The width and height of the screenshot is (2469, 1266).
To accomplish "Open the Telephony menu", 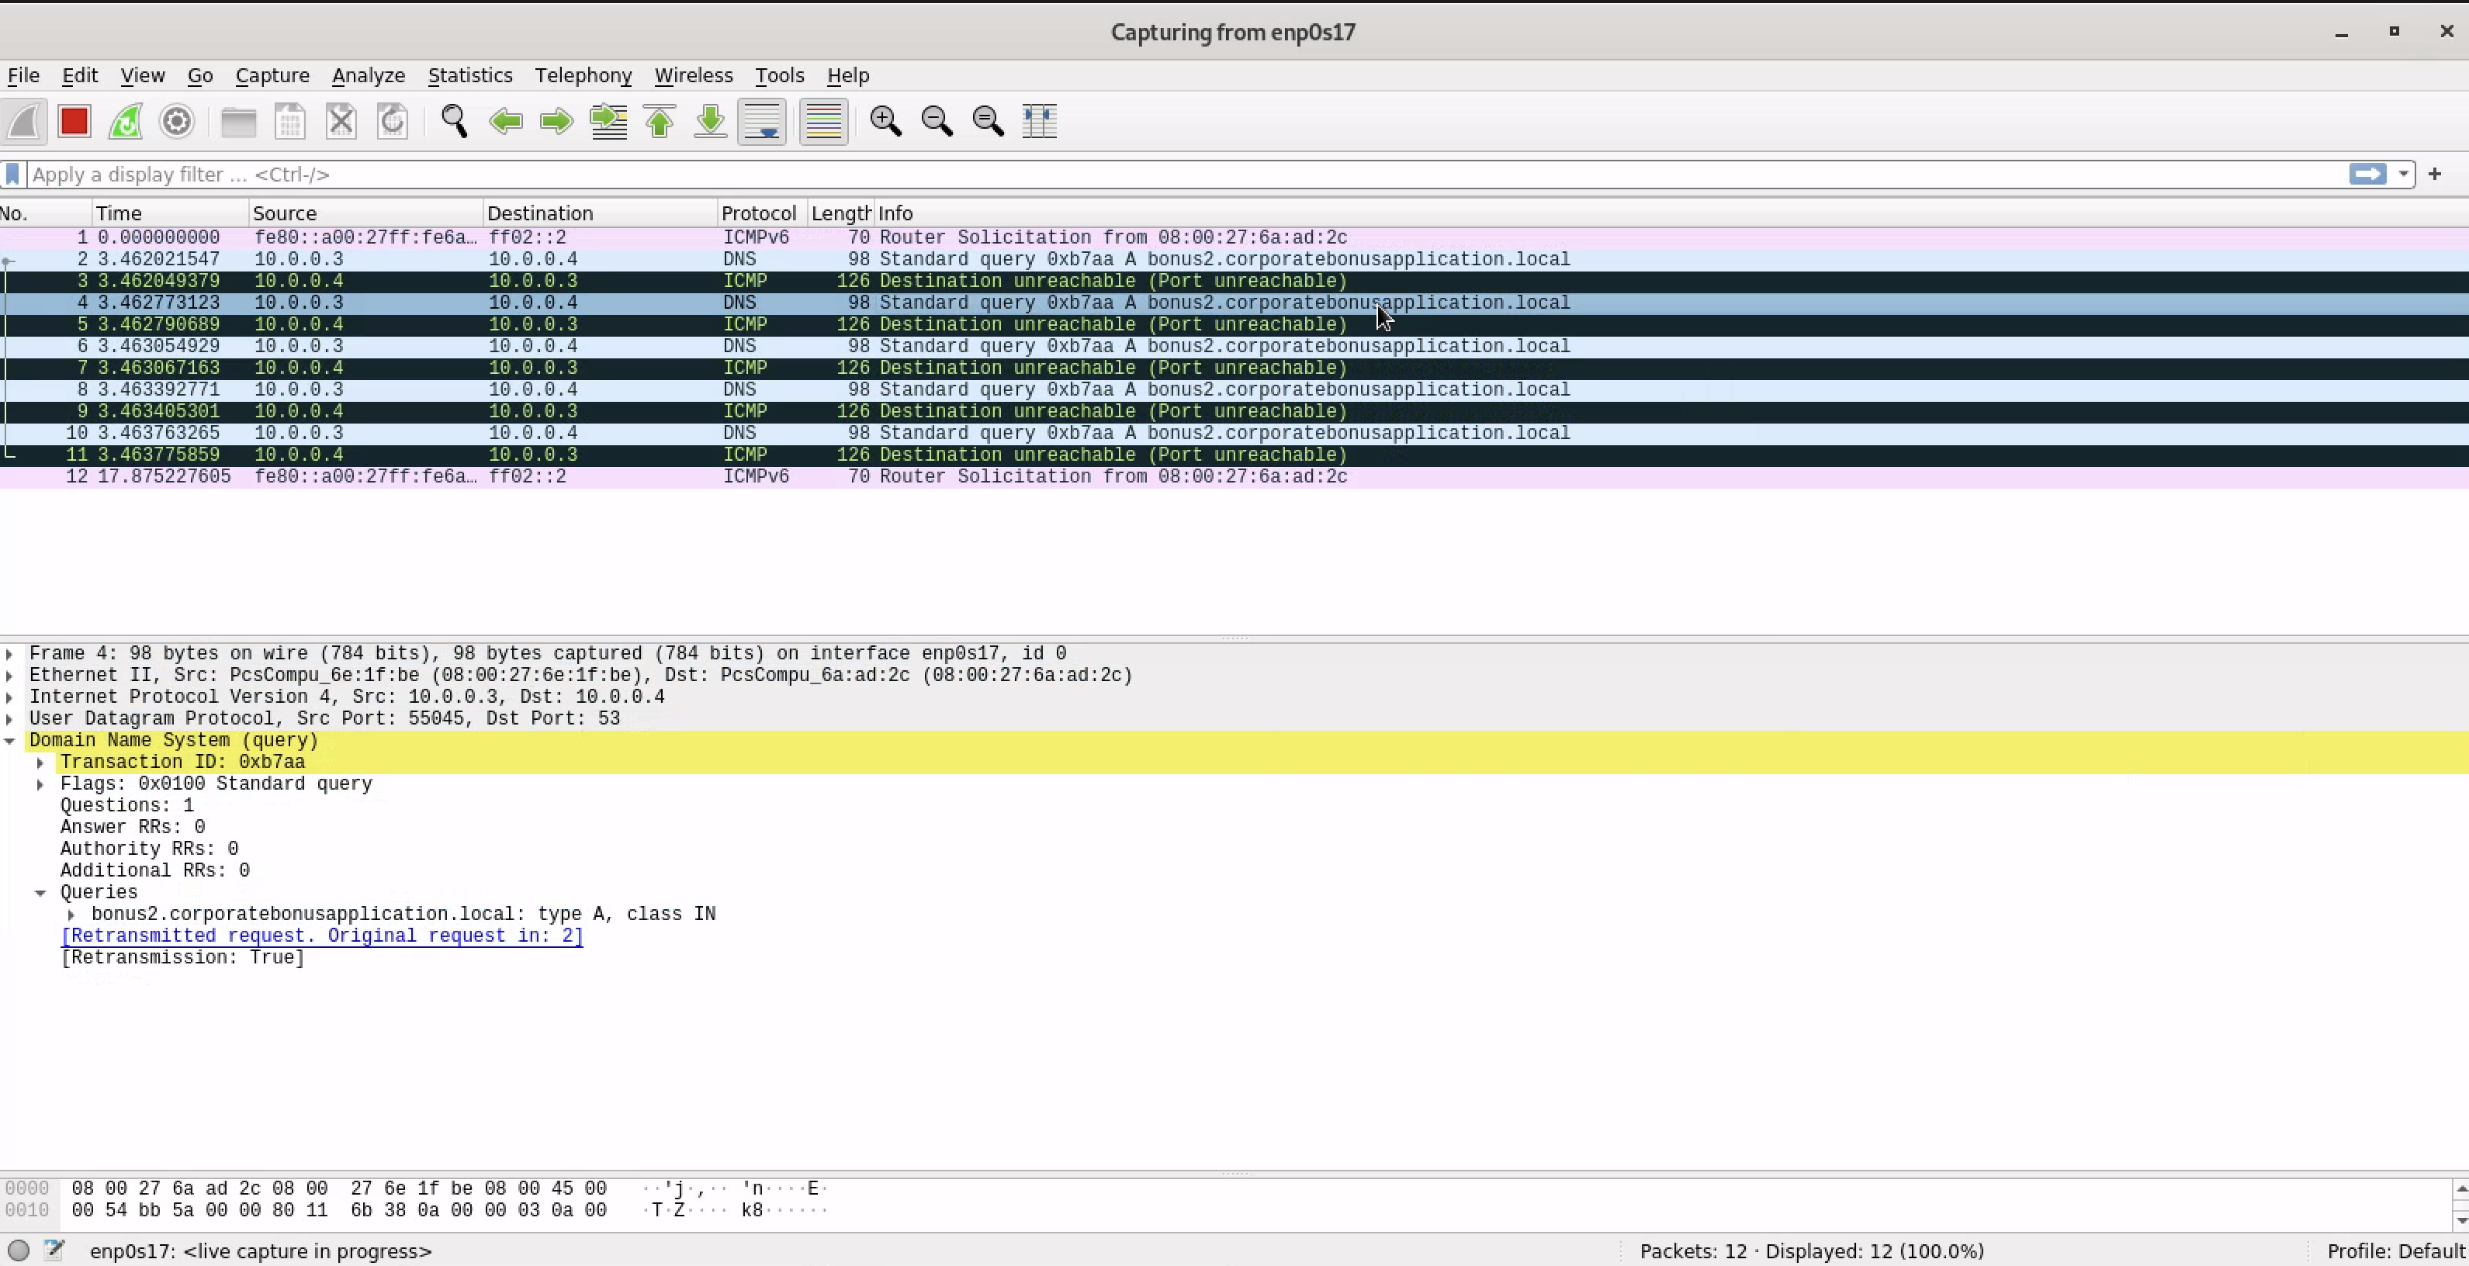I will (x=583, y=74).
